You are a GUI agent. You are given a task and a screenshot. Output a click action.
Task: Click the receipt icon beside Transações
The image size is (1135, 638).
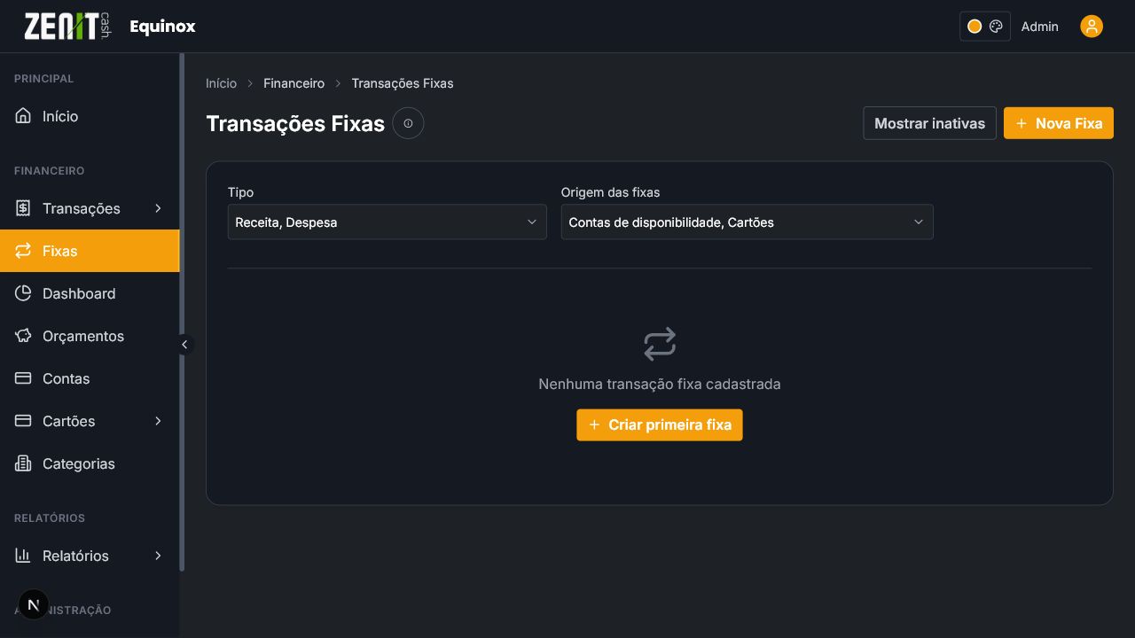(23, 208)
